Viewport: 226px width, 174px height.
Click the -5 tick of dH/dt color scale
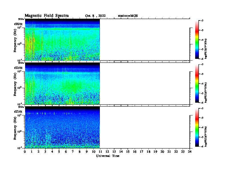202,49
